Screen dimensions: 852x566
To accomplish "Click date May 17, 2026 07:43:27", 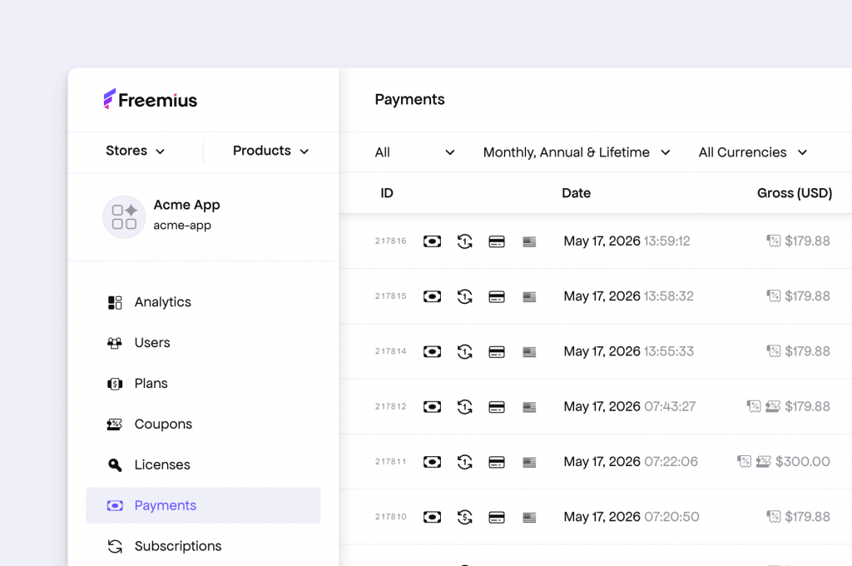I will [x=629, y=406].
